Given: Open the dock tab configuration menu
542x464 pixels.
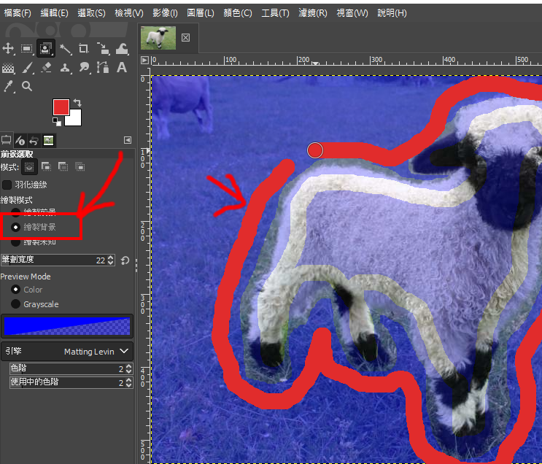Looking at the screenshot, I should click(128, 140).
